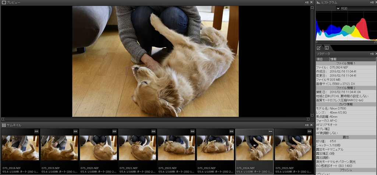This screenshot has height=175, width=377.
Task: Switch to the Info (i) tab
Action: click(x=327, y=48)
